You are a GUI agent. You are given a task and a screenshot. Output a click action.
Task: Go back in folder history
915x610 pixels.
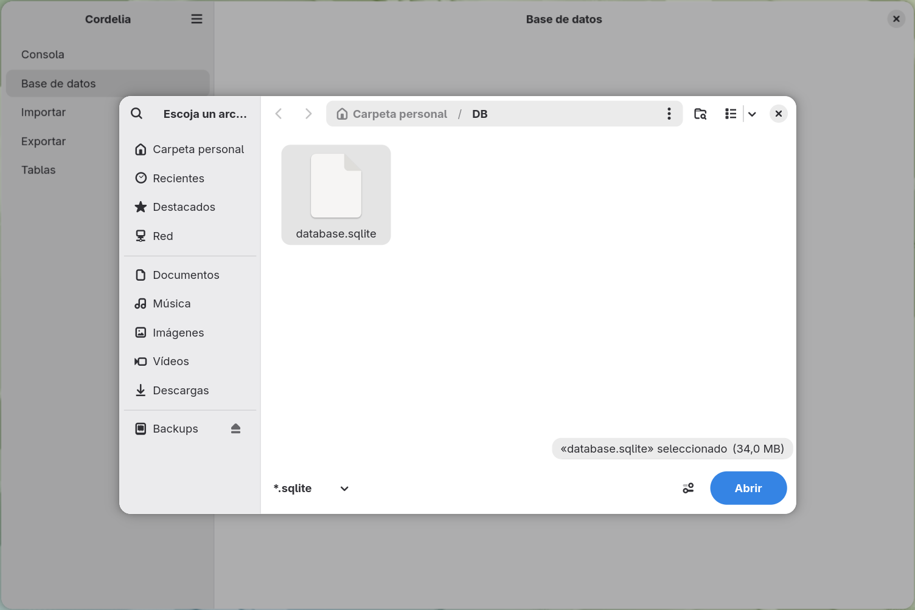[279, 114]
